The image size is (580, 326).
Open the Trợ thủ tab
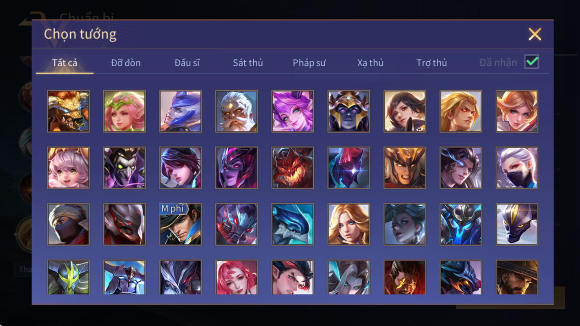(x=432, y=62)
